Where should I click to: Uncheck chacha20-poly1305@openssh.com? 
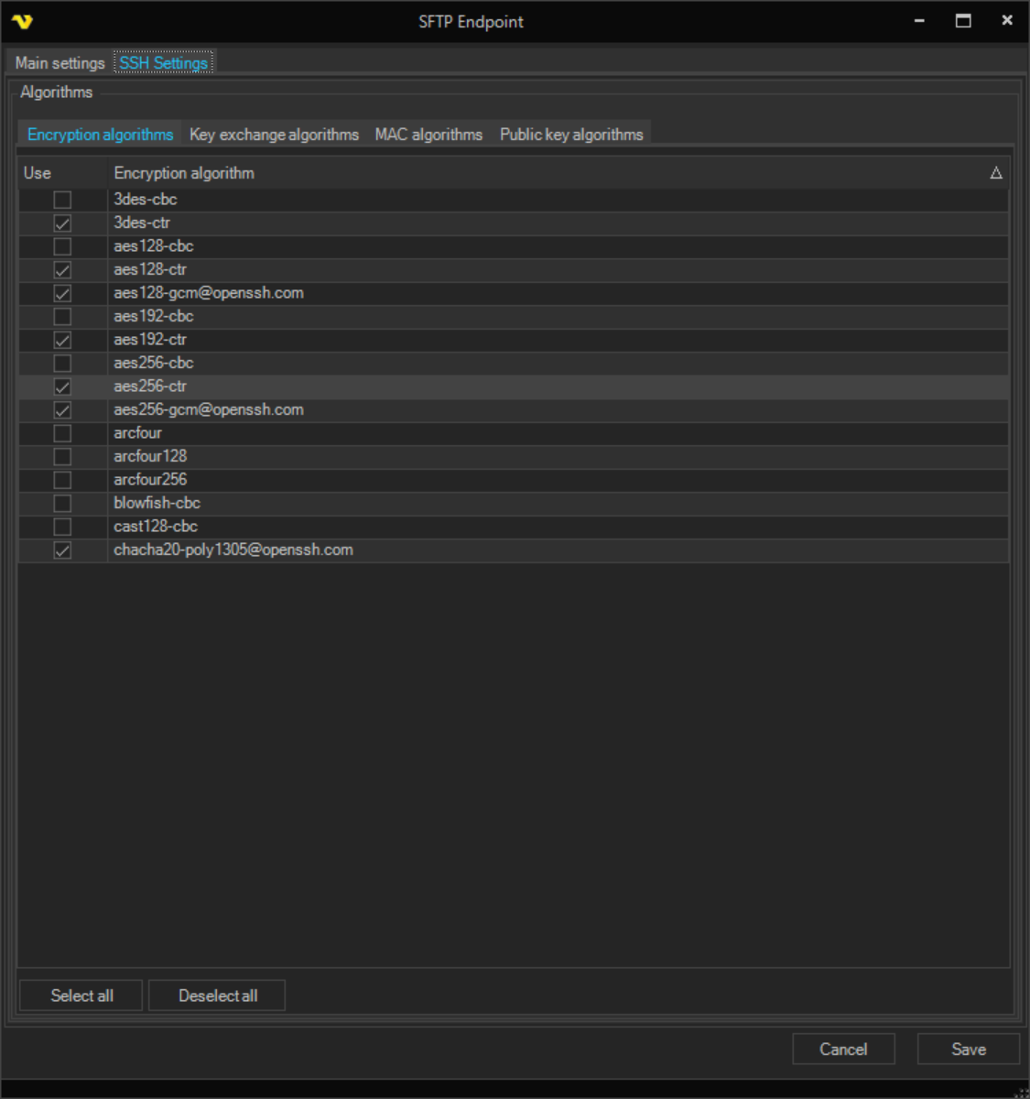point(62,550)
